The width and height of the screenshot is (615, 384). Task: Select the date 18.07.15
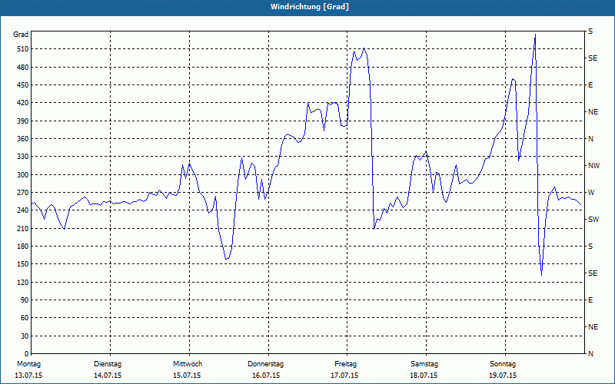tap(424, 376)
